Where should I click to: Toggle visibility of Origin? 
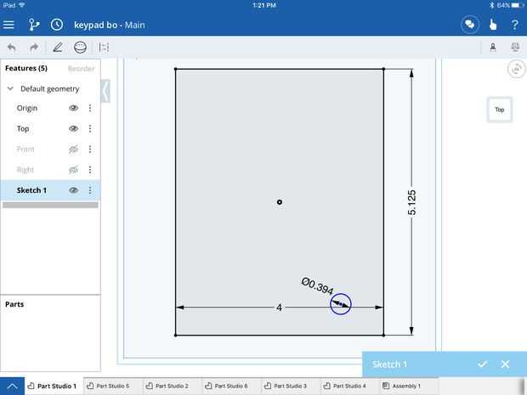74,108
